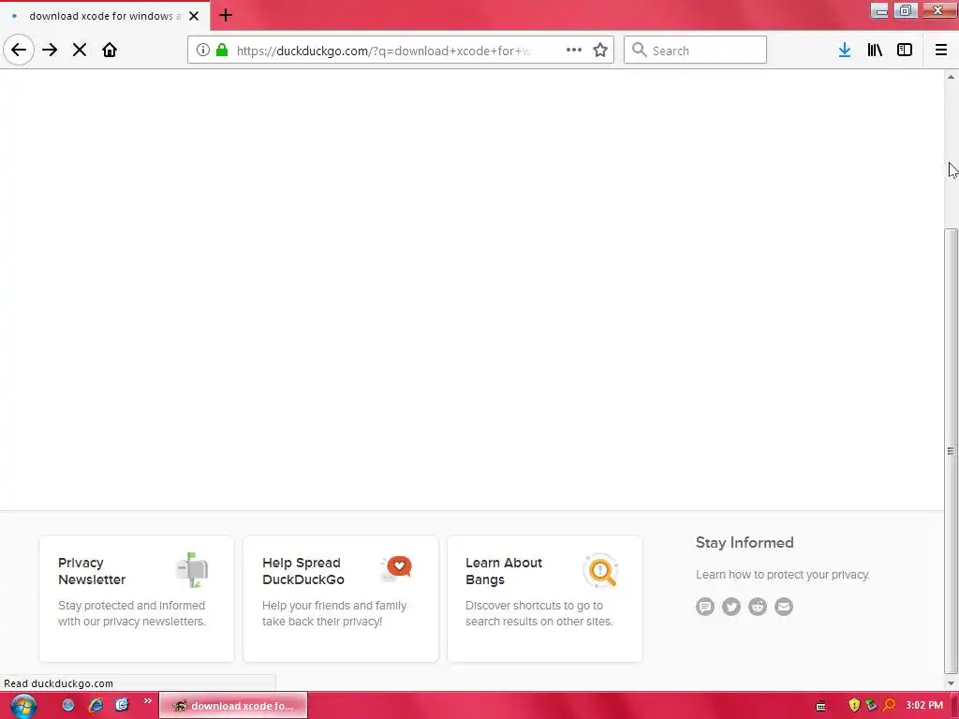Open the blog chat bubble icon
This screenshot has width=959, height=719.
coord(705,607)
